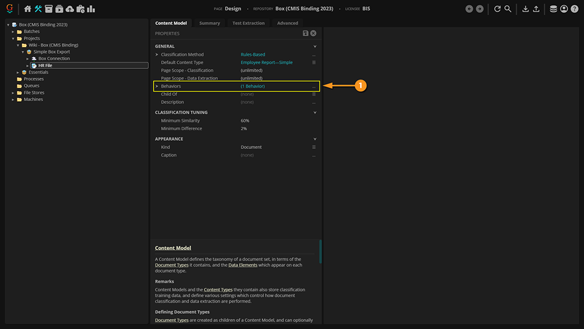Open the Default Content Type dropdown list
This screenshot has width=584, height=329.
(x=314, y=63)
